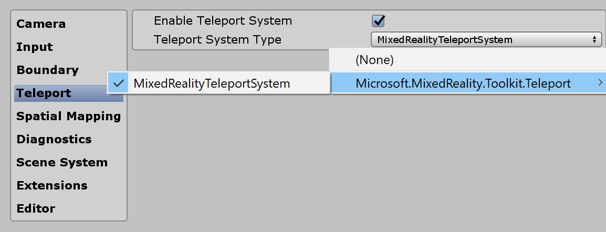Open the Camera settings tab

tap(41, 24)
